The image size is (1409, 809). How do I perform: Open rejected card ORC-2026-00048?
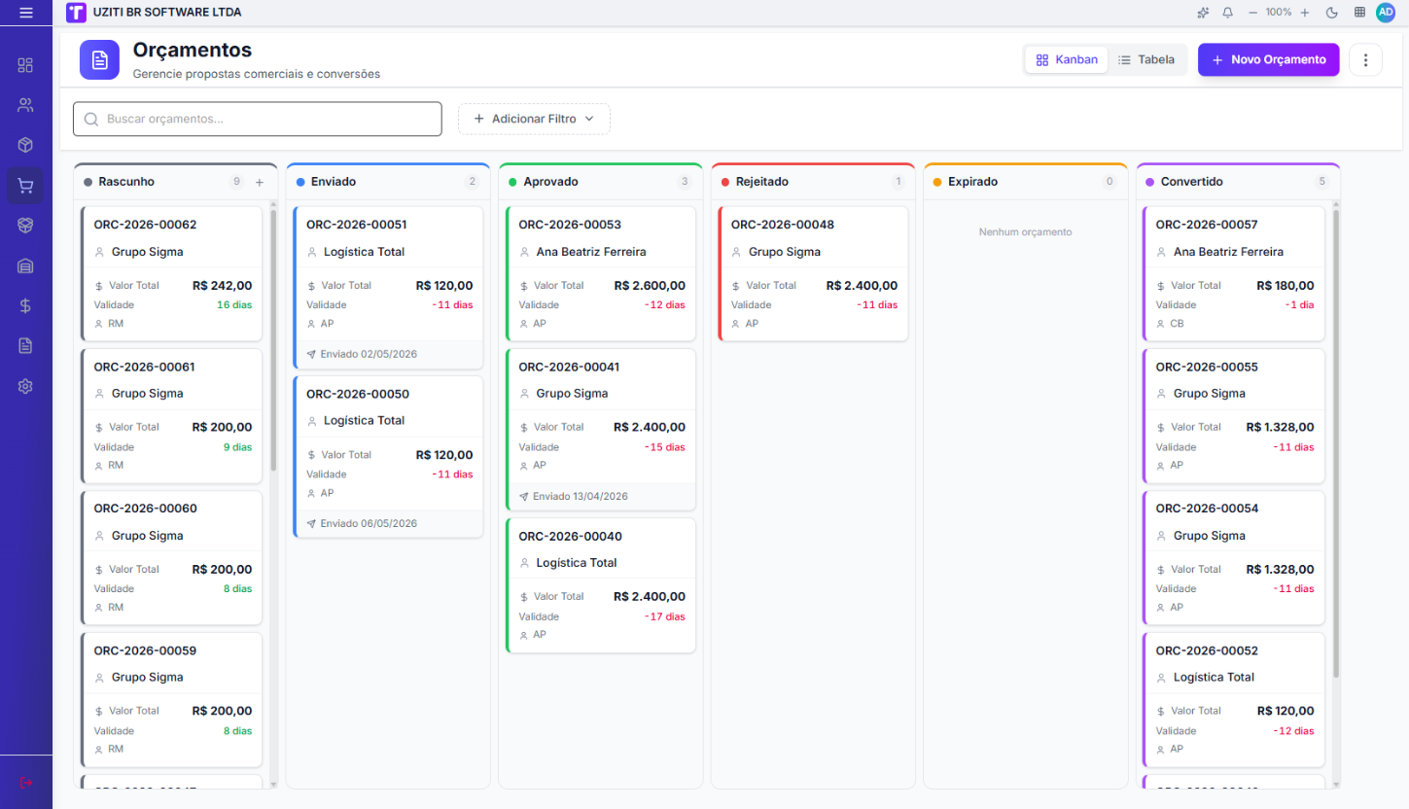pyautogui.click(x=813, y=273)
